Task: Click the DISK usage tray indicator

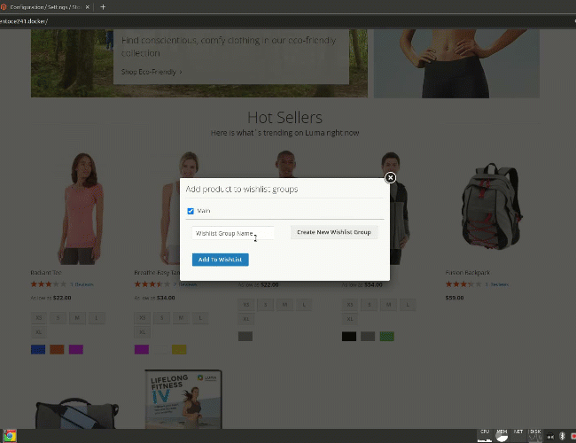Action: (x=535, y=434)
